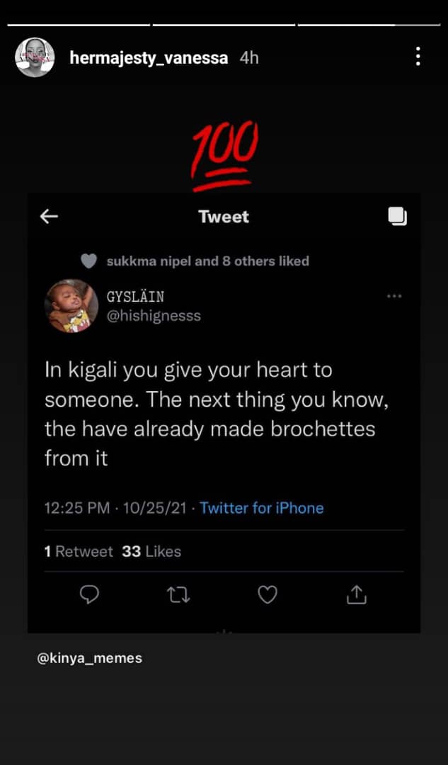Viewport: 448px width, 765px height.
Task: Tap the GYSLÄIN display name
Action: [x=135, y=296]
